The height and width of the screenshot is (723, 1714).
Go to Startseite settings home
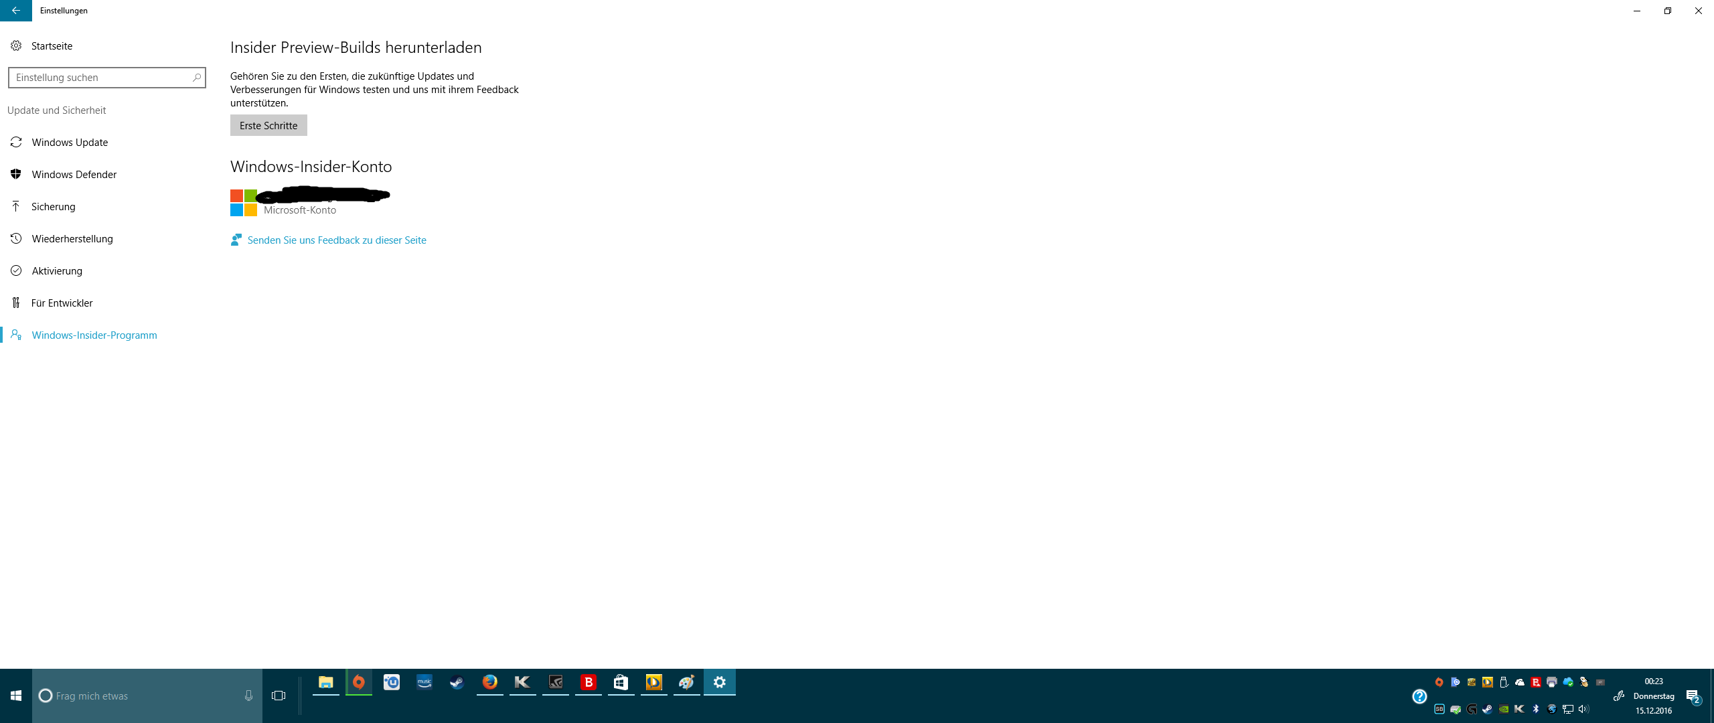coord(52,46)
